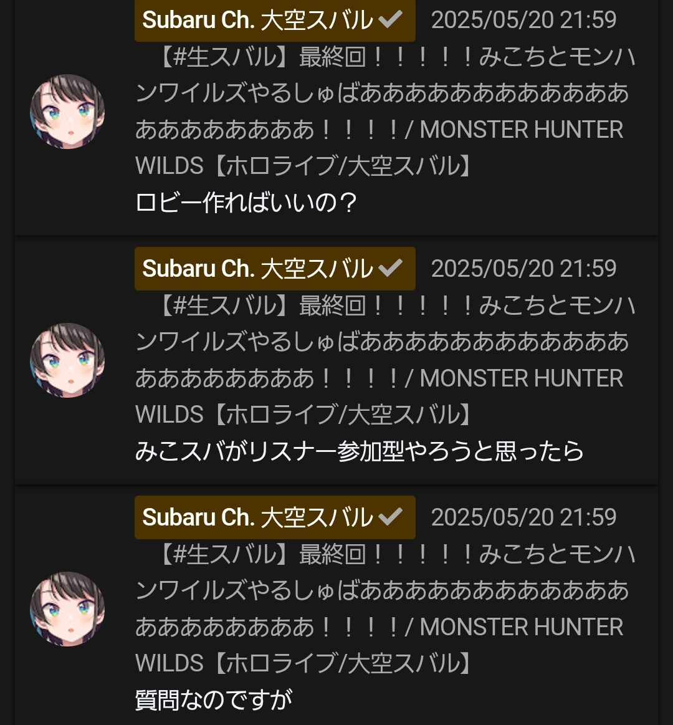Click verified checkmark in the ロビー作ればいいの？ message header
The width and height of the screenshot is (673, 725).
(390, 20)
